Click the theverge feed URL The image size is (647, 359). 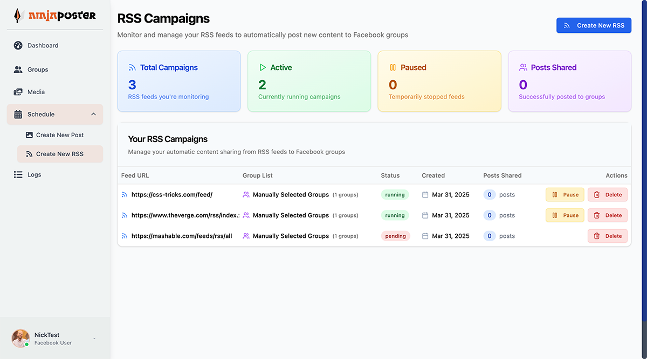(x=185, y=215)
